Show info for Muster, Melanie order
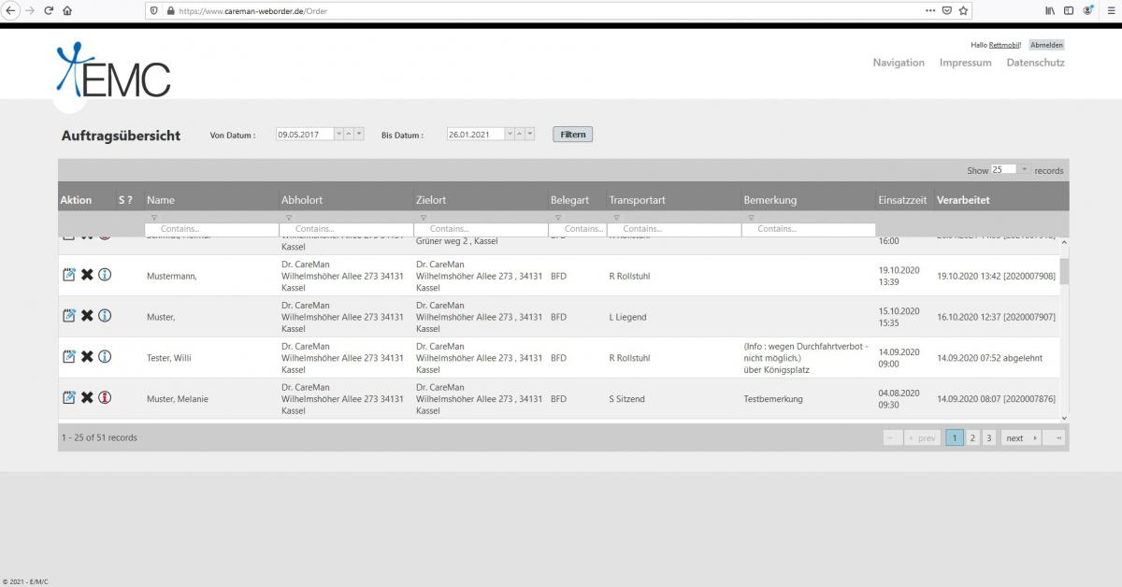Viewport: 1122px width, 587px height. click(105, 398)
